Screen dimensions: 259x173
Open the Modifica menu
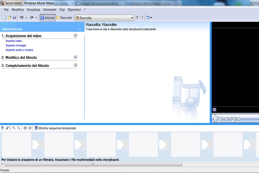18,10
